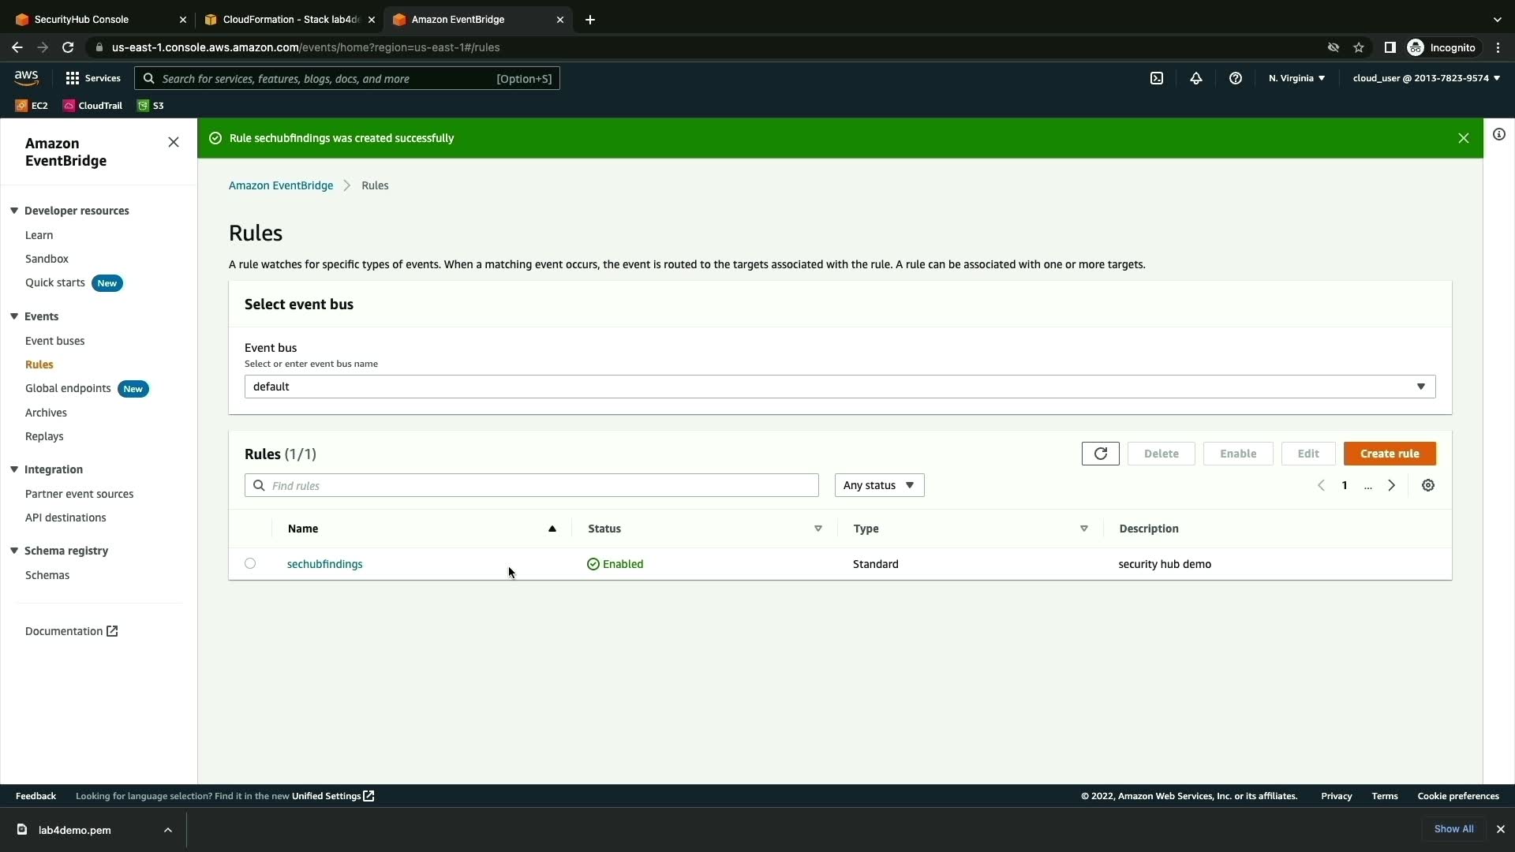
Task: Open the help question mark icon
Action: pos(1236,78)
